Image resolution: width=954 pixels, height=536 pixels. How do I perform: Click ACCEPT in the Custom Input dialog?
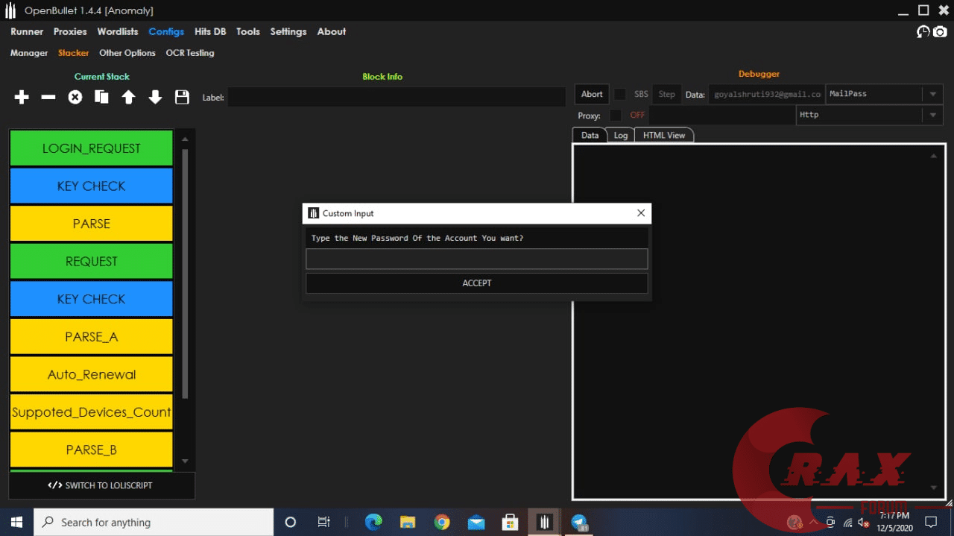click(x=477, y=283)
